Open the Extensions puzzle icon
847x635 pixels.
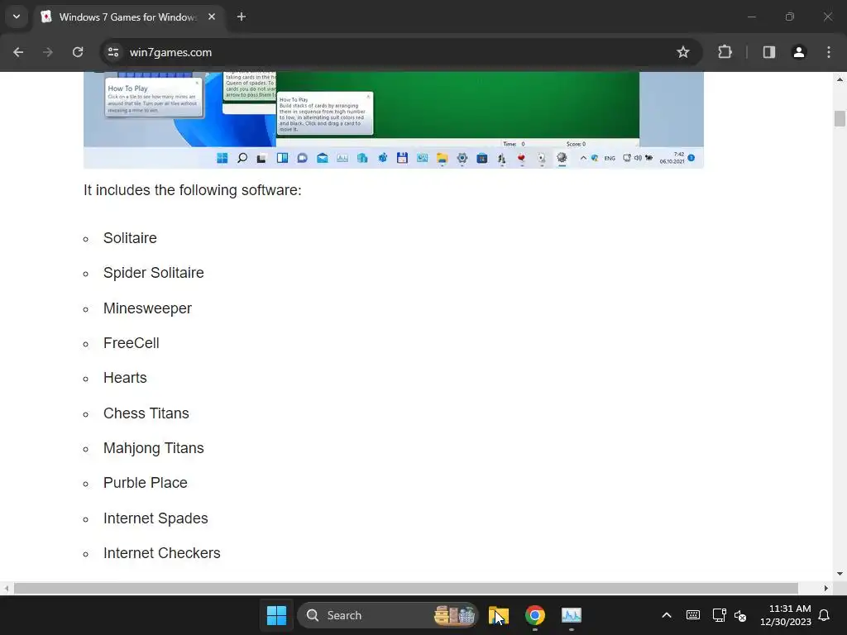pos(725,52)
